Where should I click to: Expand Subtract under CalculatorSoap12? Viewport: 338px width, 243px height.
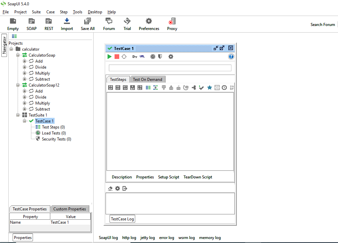[25, 109]
